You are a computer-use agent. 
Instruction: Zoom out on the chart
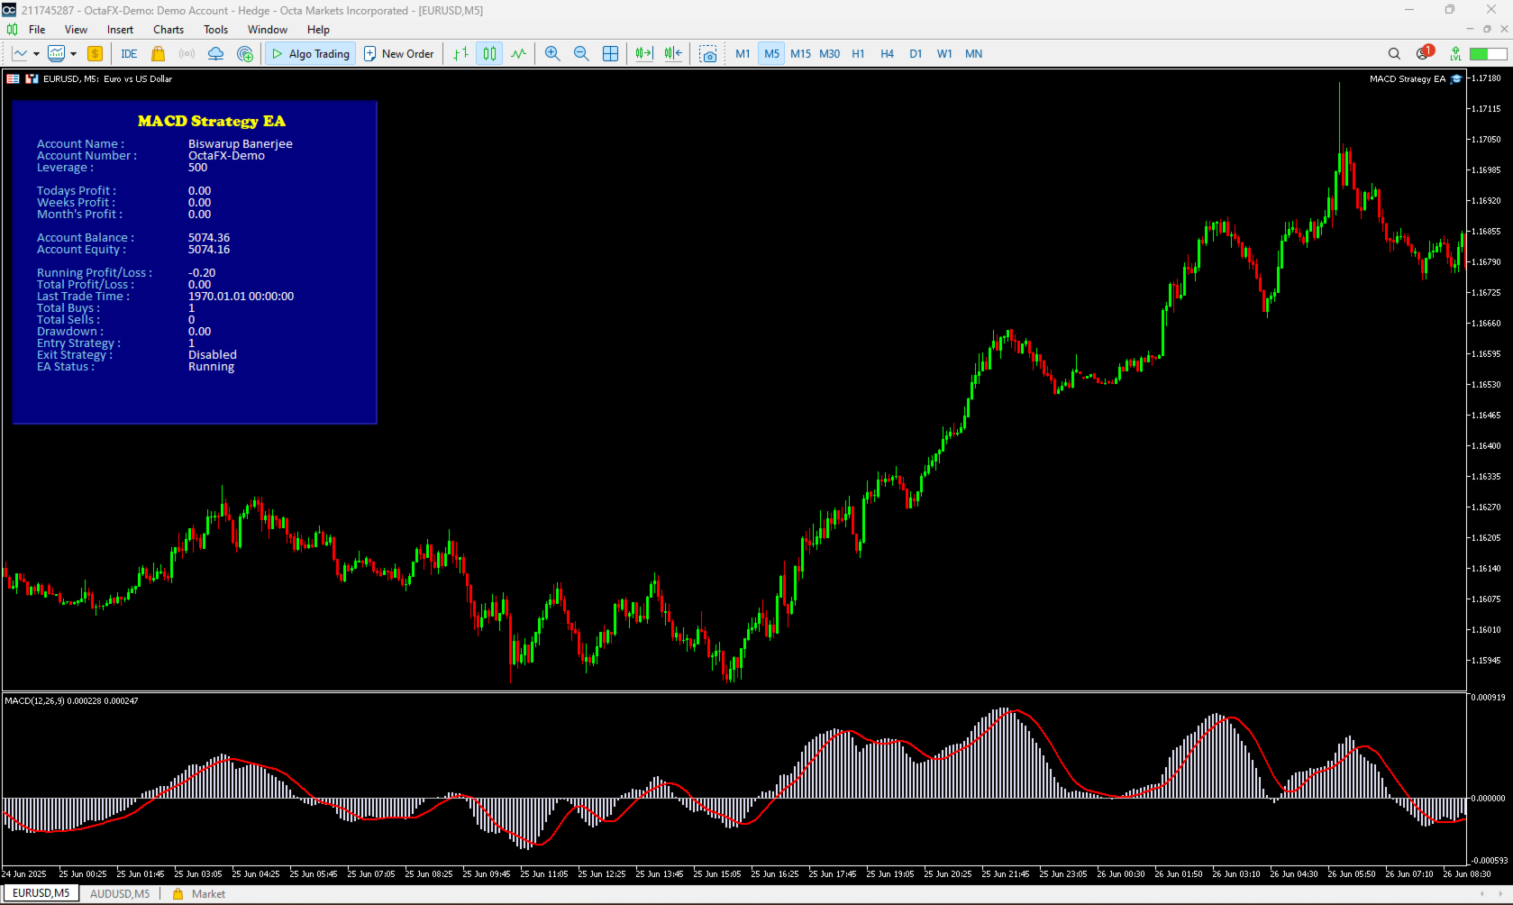pos(581,54)
